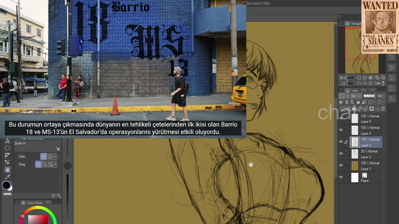Select the Eyedropper tool

click(7, 177)
